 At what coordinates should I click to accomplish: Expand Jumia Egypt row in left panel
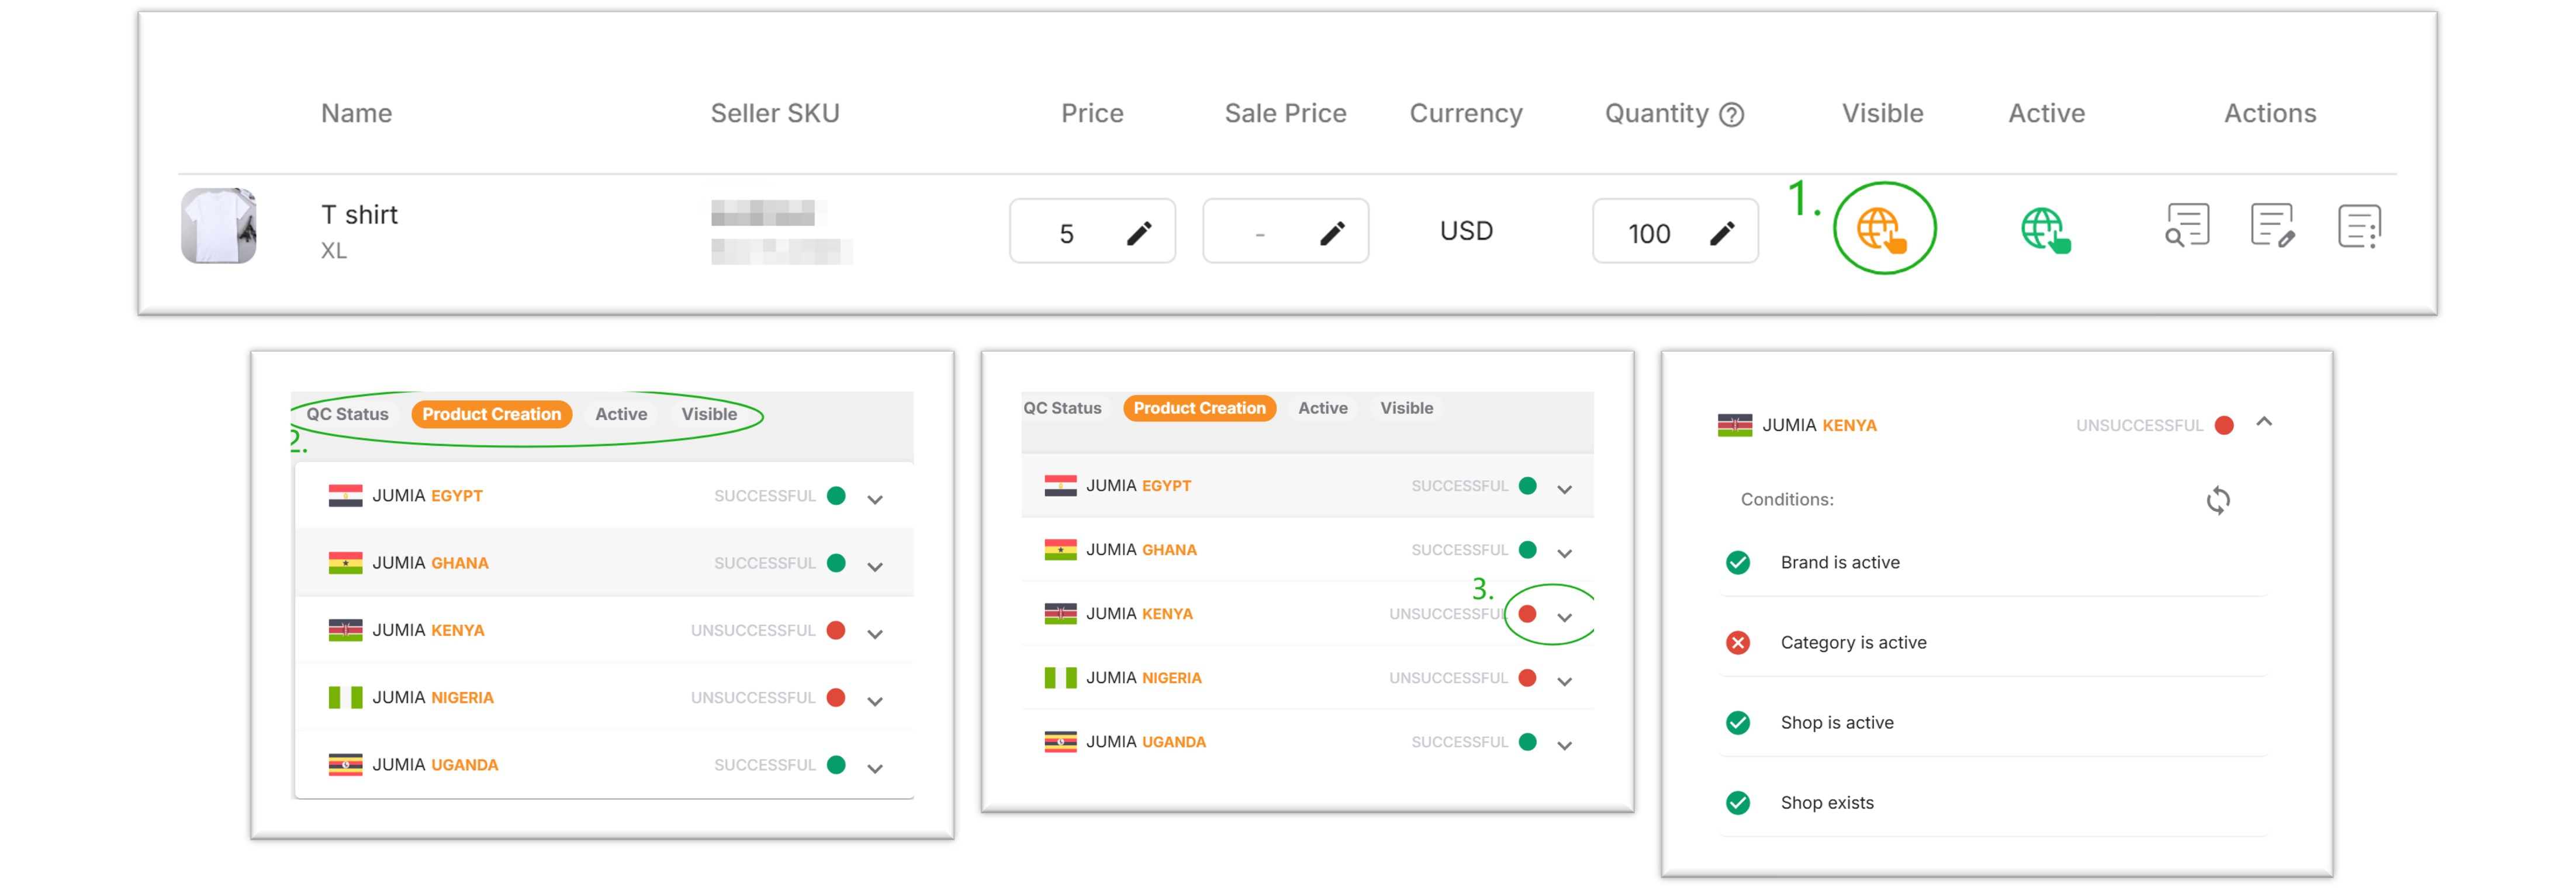coord(875,499)
